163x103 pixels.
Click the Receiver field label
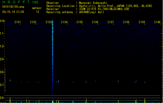53,9
